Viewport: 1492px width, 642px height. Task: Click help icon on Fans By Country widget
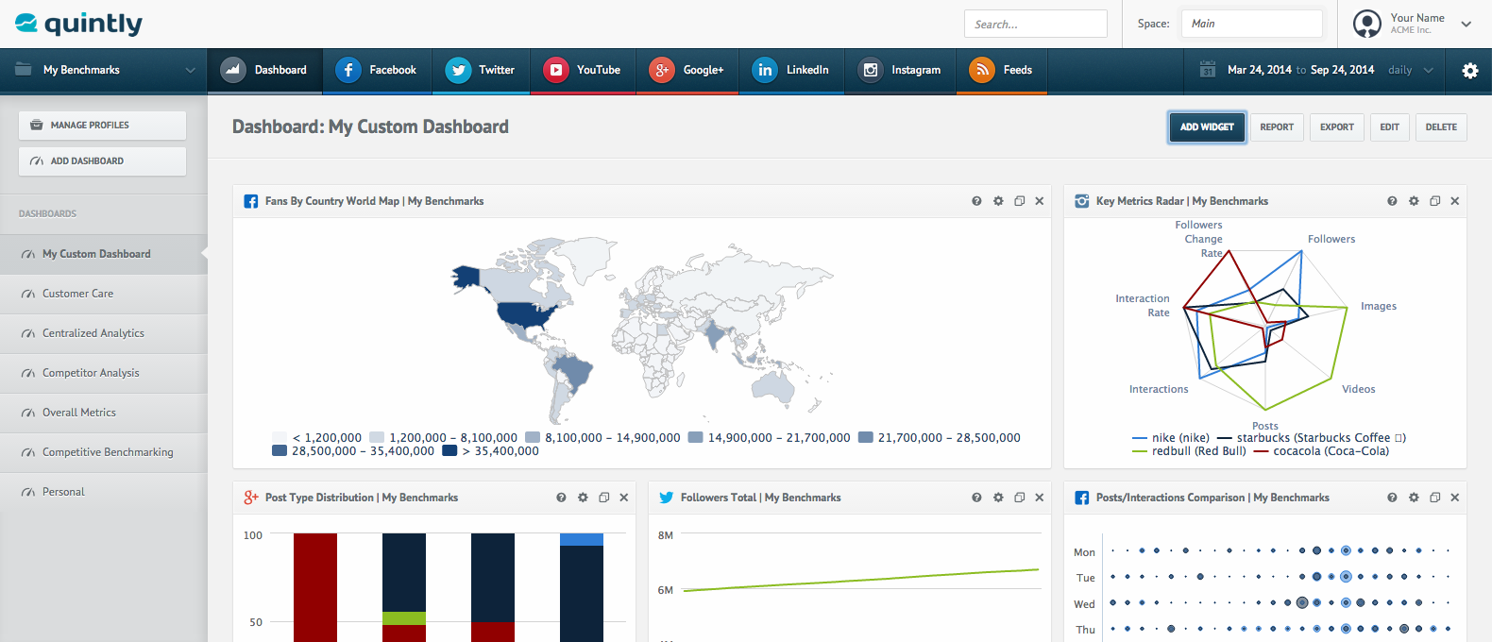(x=976, y=201)
